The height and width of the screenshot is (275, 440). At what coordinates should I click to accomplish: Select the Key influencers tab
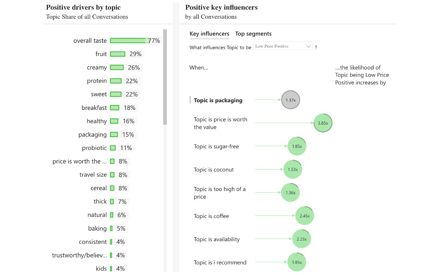click(209, 34)
